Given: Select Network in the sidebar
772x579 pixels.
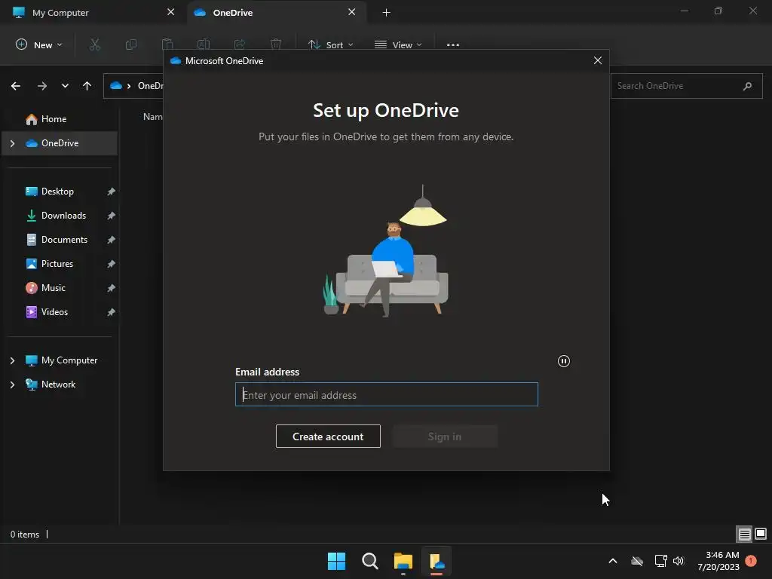Looking at the screenshot, I should pyautogui.click(x=58, y=384).
